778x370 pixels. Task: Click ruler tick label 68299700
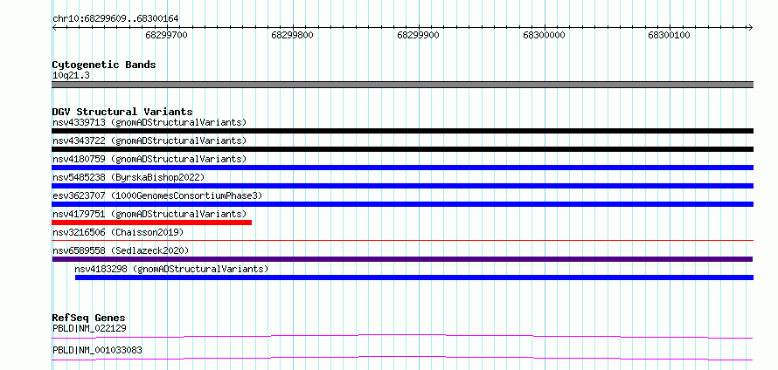pos(167,36)
